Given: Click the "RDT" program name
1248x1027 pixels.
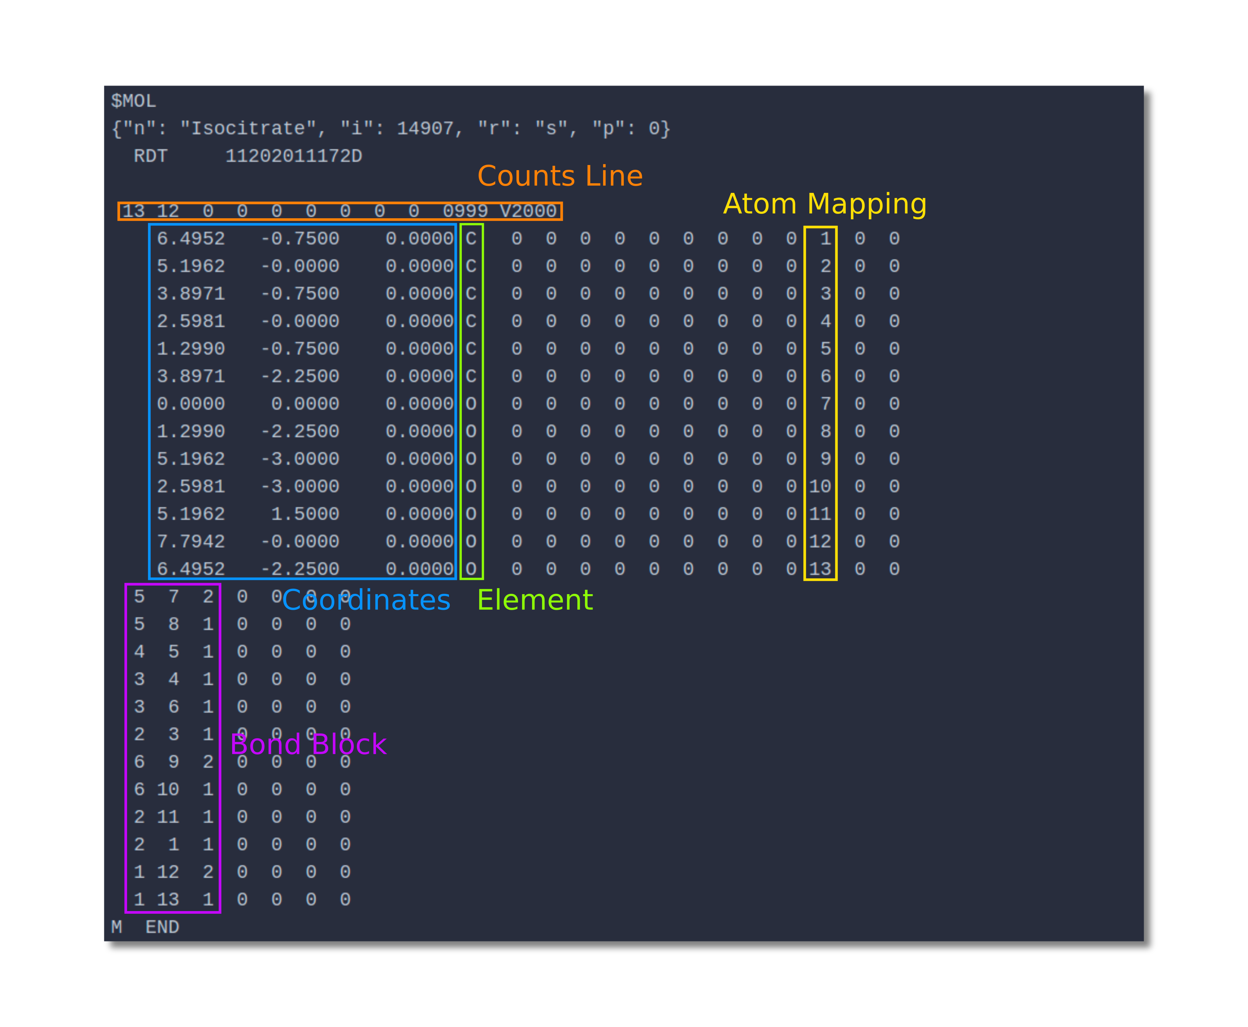Looking at the screenshot, I should coord(151,156).
